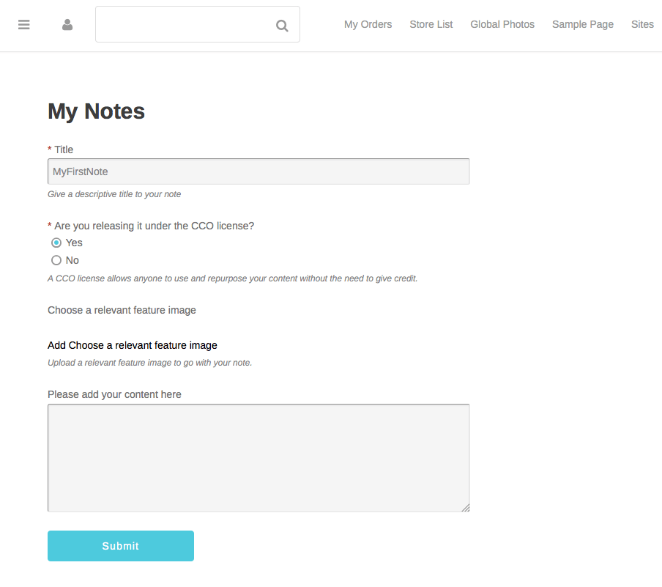Click the Title field containing MyFirstNote
Viewport: 662px width, 587px height.
coord(258,171)
